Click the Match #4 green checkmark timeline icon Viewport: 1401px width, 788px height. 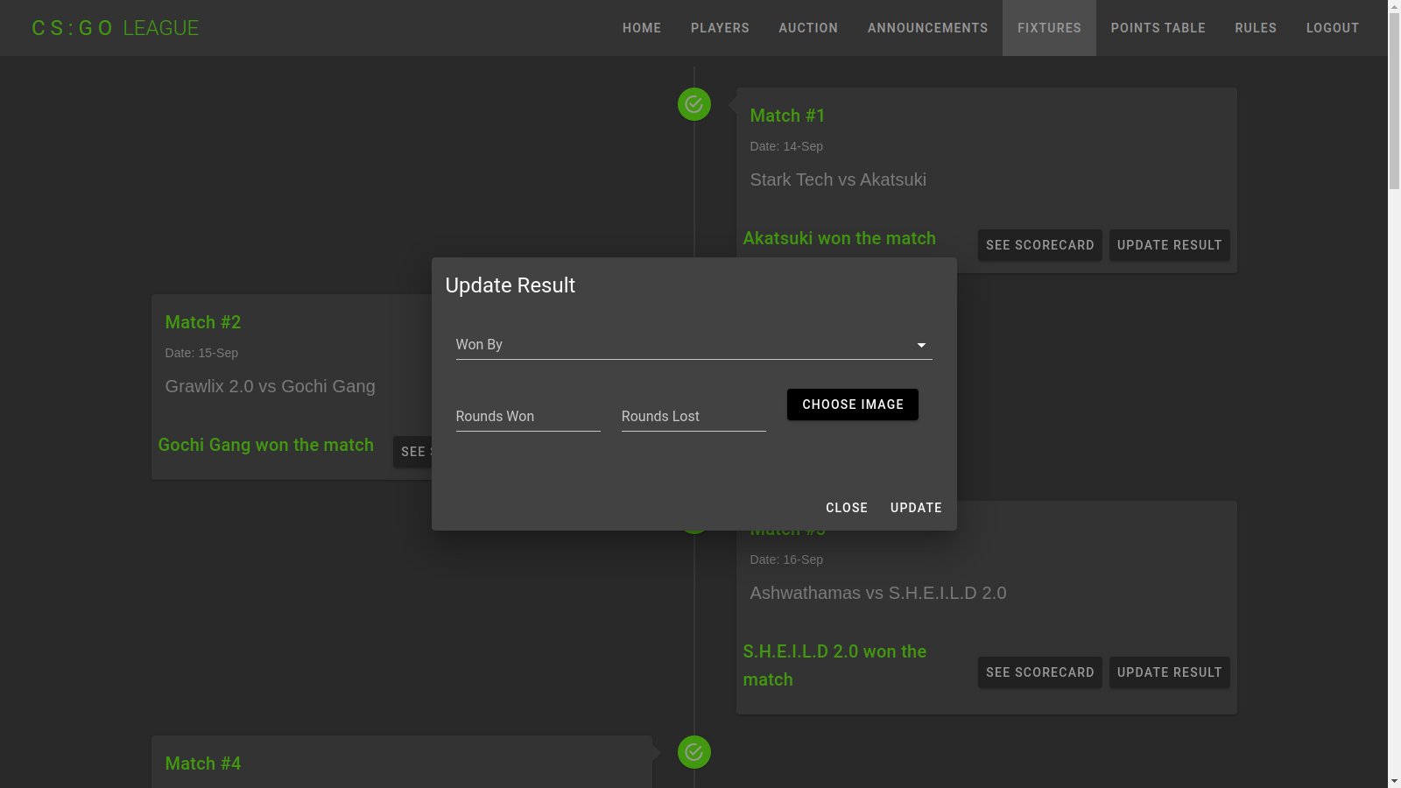click(x=694, y=752)
